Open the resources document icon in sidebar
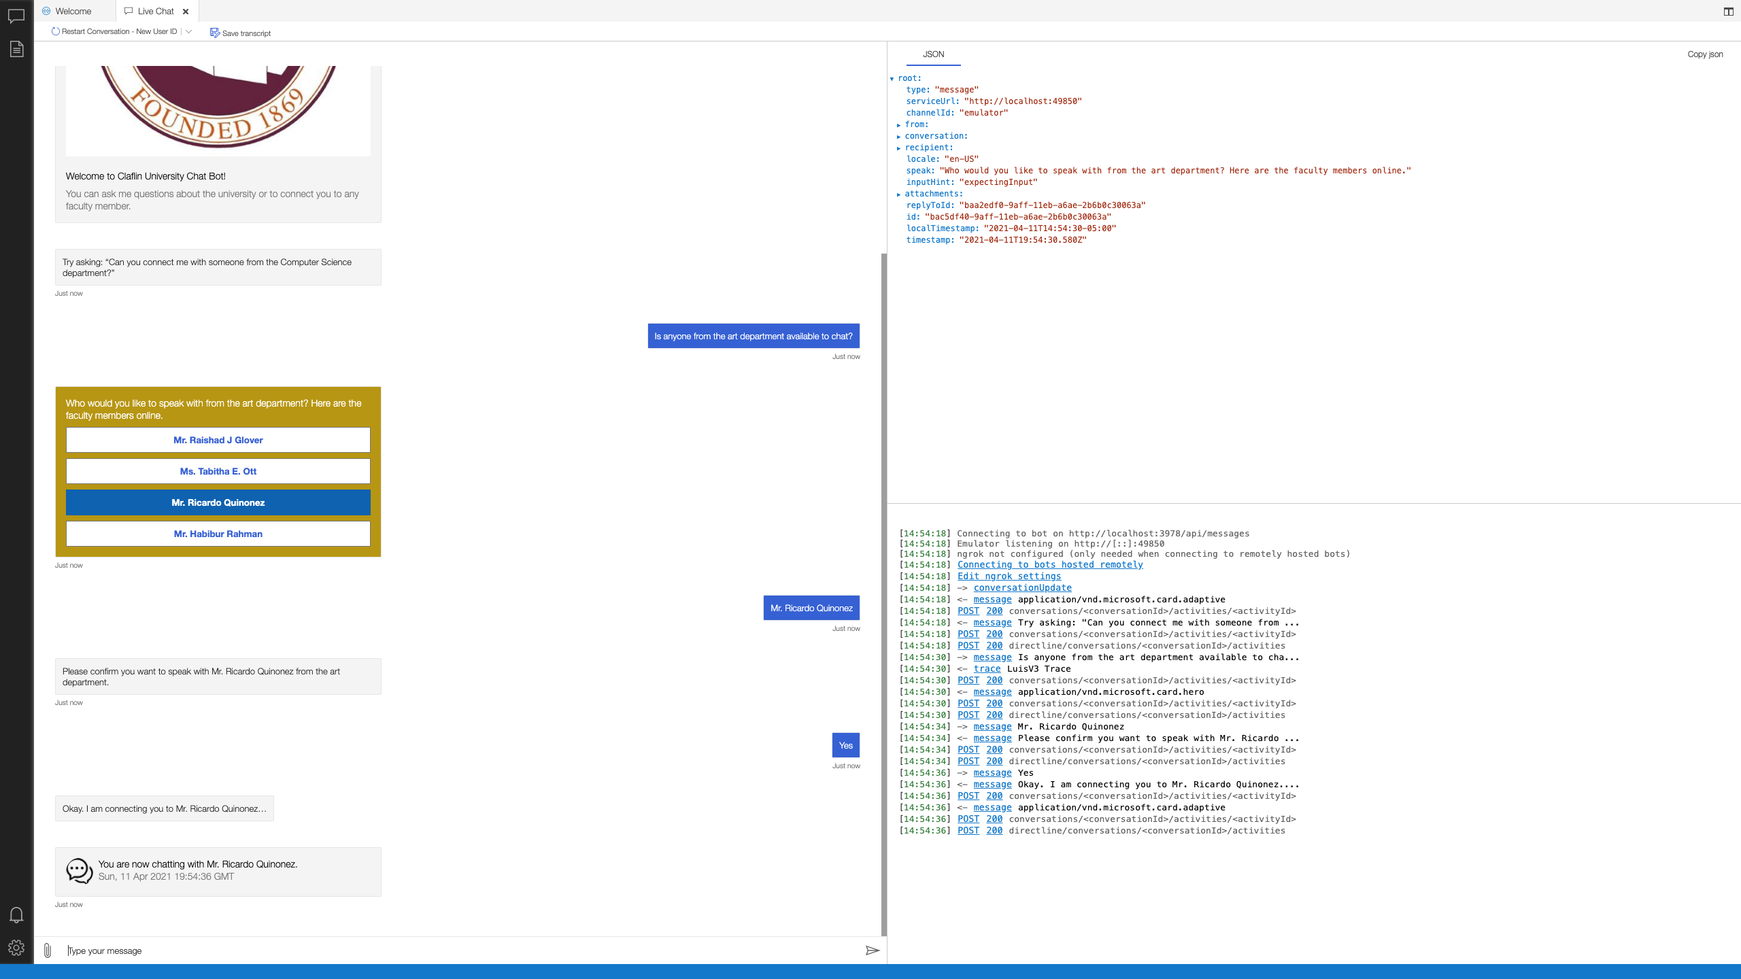 pos(16,49)
